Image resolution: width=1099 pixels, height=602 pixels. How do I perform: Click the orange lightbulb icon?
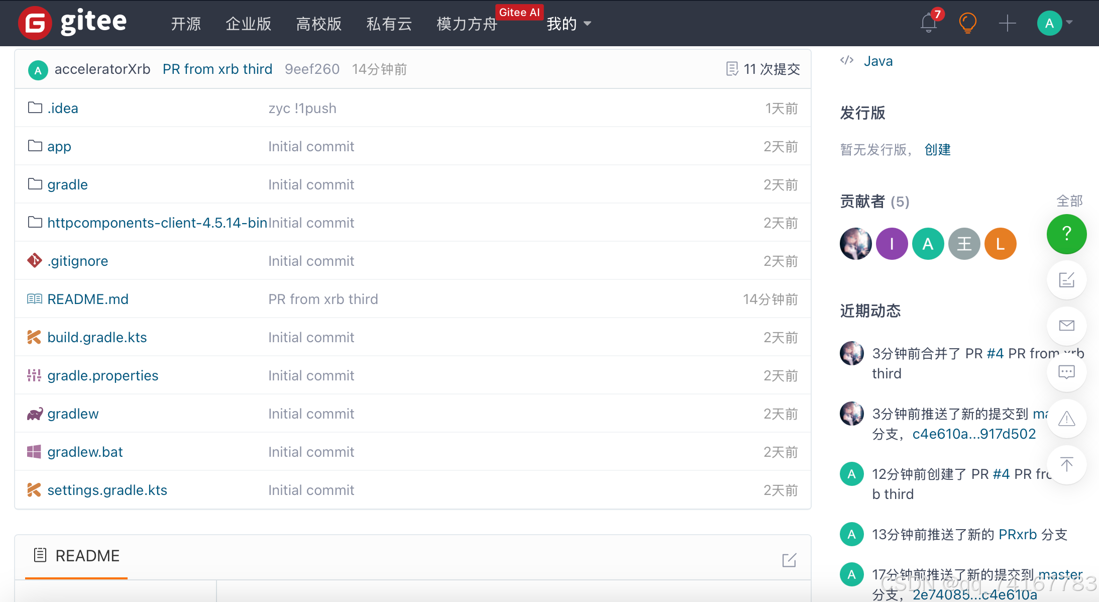tap(967, 23)
